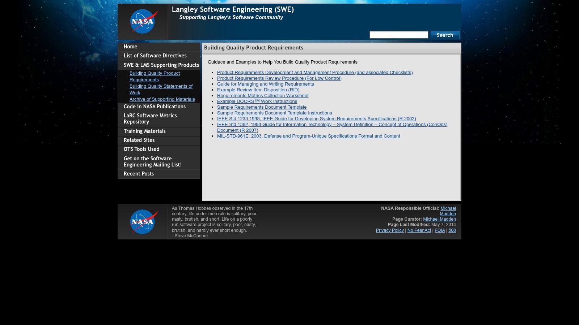Open Archive of Supporting Materials

162,99
